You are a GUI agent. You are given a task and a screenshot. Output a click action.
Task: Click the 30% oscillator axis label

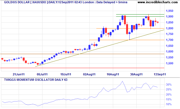[169, 85]
